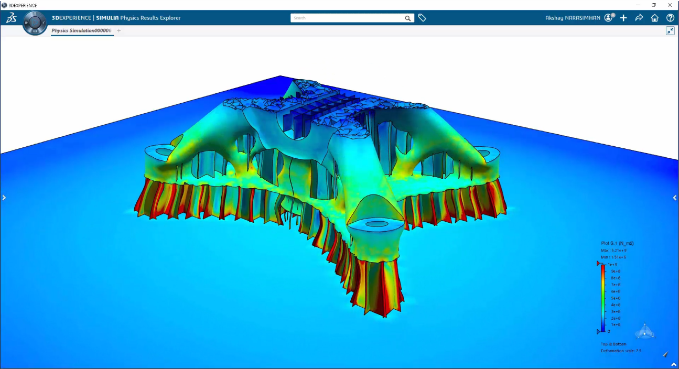Open the Help question mark icon

click(670, 18)
